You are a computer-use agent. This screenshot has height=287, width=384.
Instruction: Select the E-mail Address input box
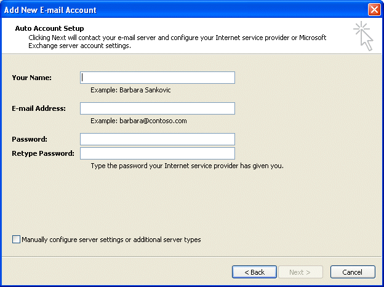point(158,108)
